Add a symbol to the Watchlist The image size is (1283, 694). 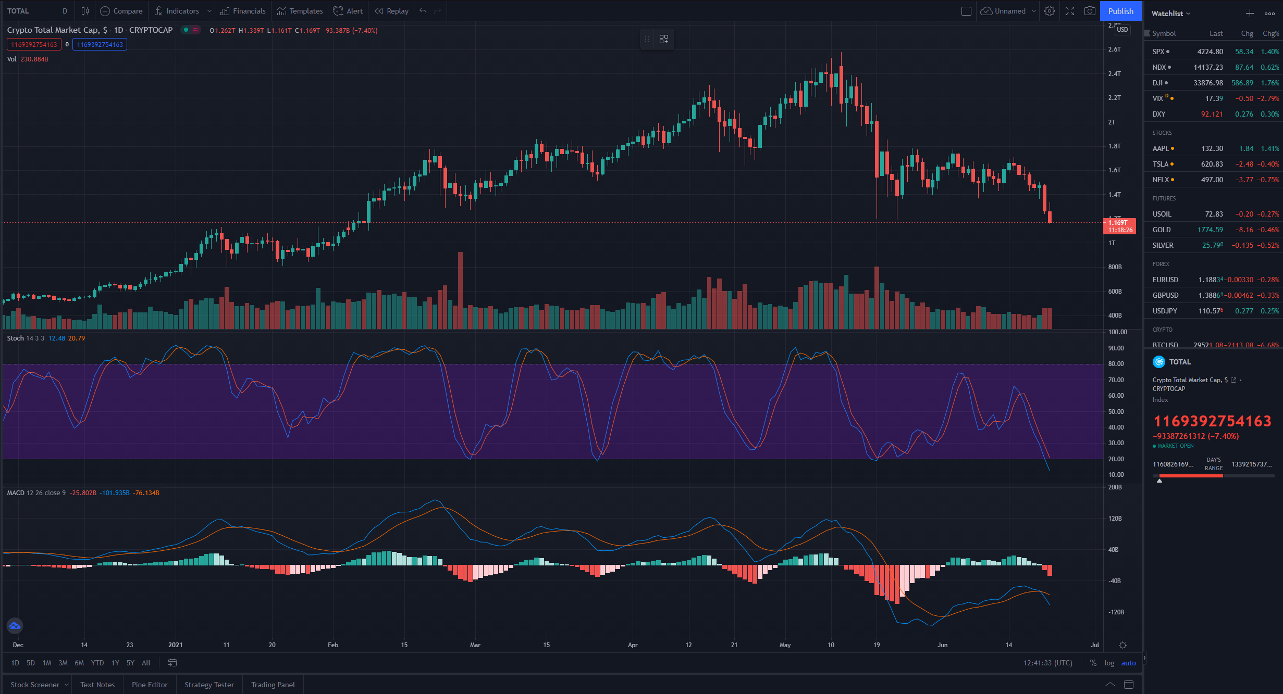[1250, 14]
